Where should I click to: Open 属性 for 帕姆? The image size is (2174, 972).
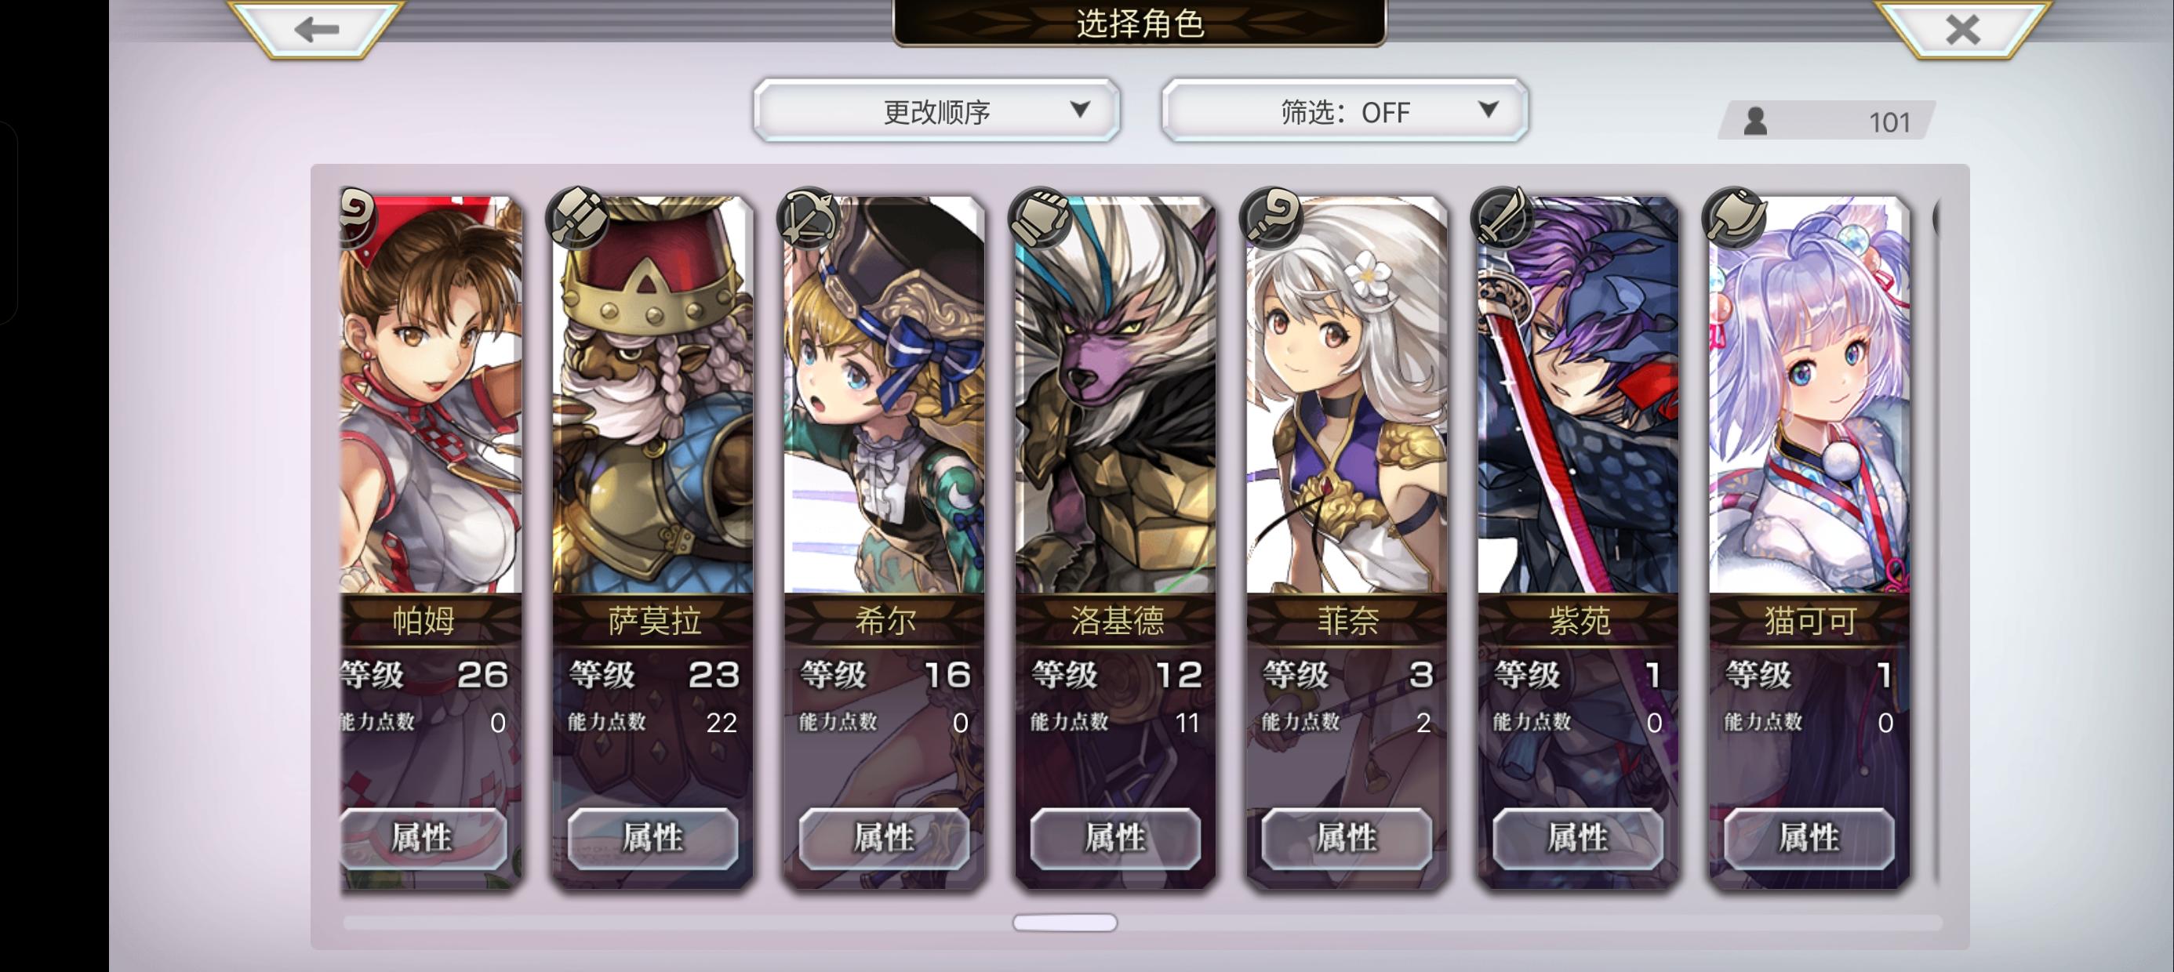click(424, 838)
